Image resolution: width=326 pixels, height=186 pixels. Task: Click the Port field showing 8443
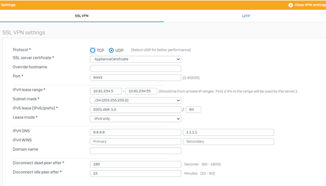tap(135, 78)
